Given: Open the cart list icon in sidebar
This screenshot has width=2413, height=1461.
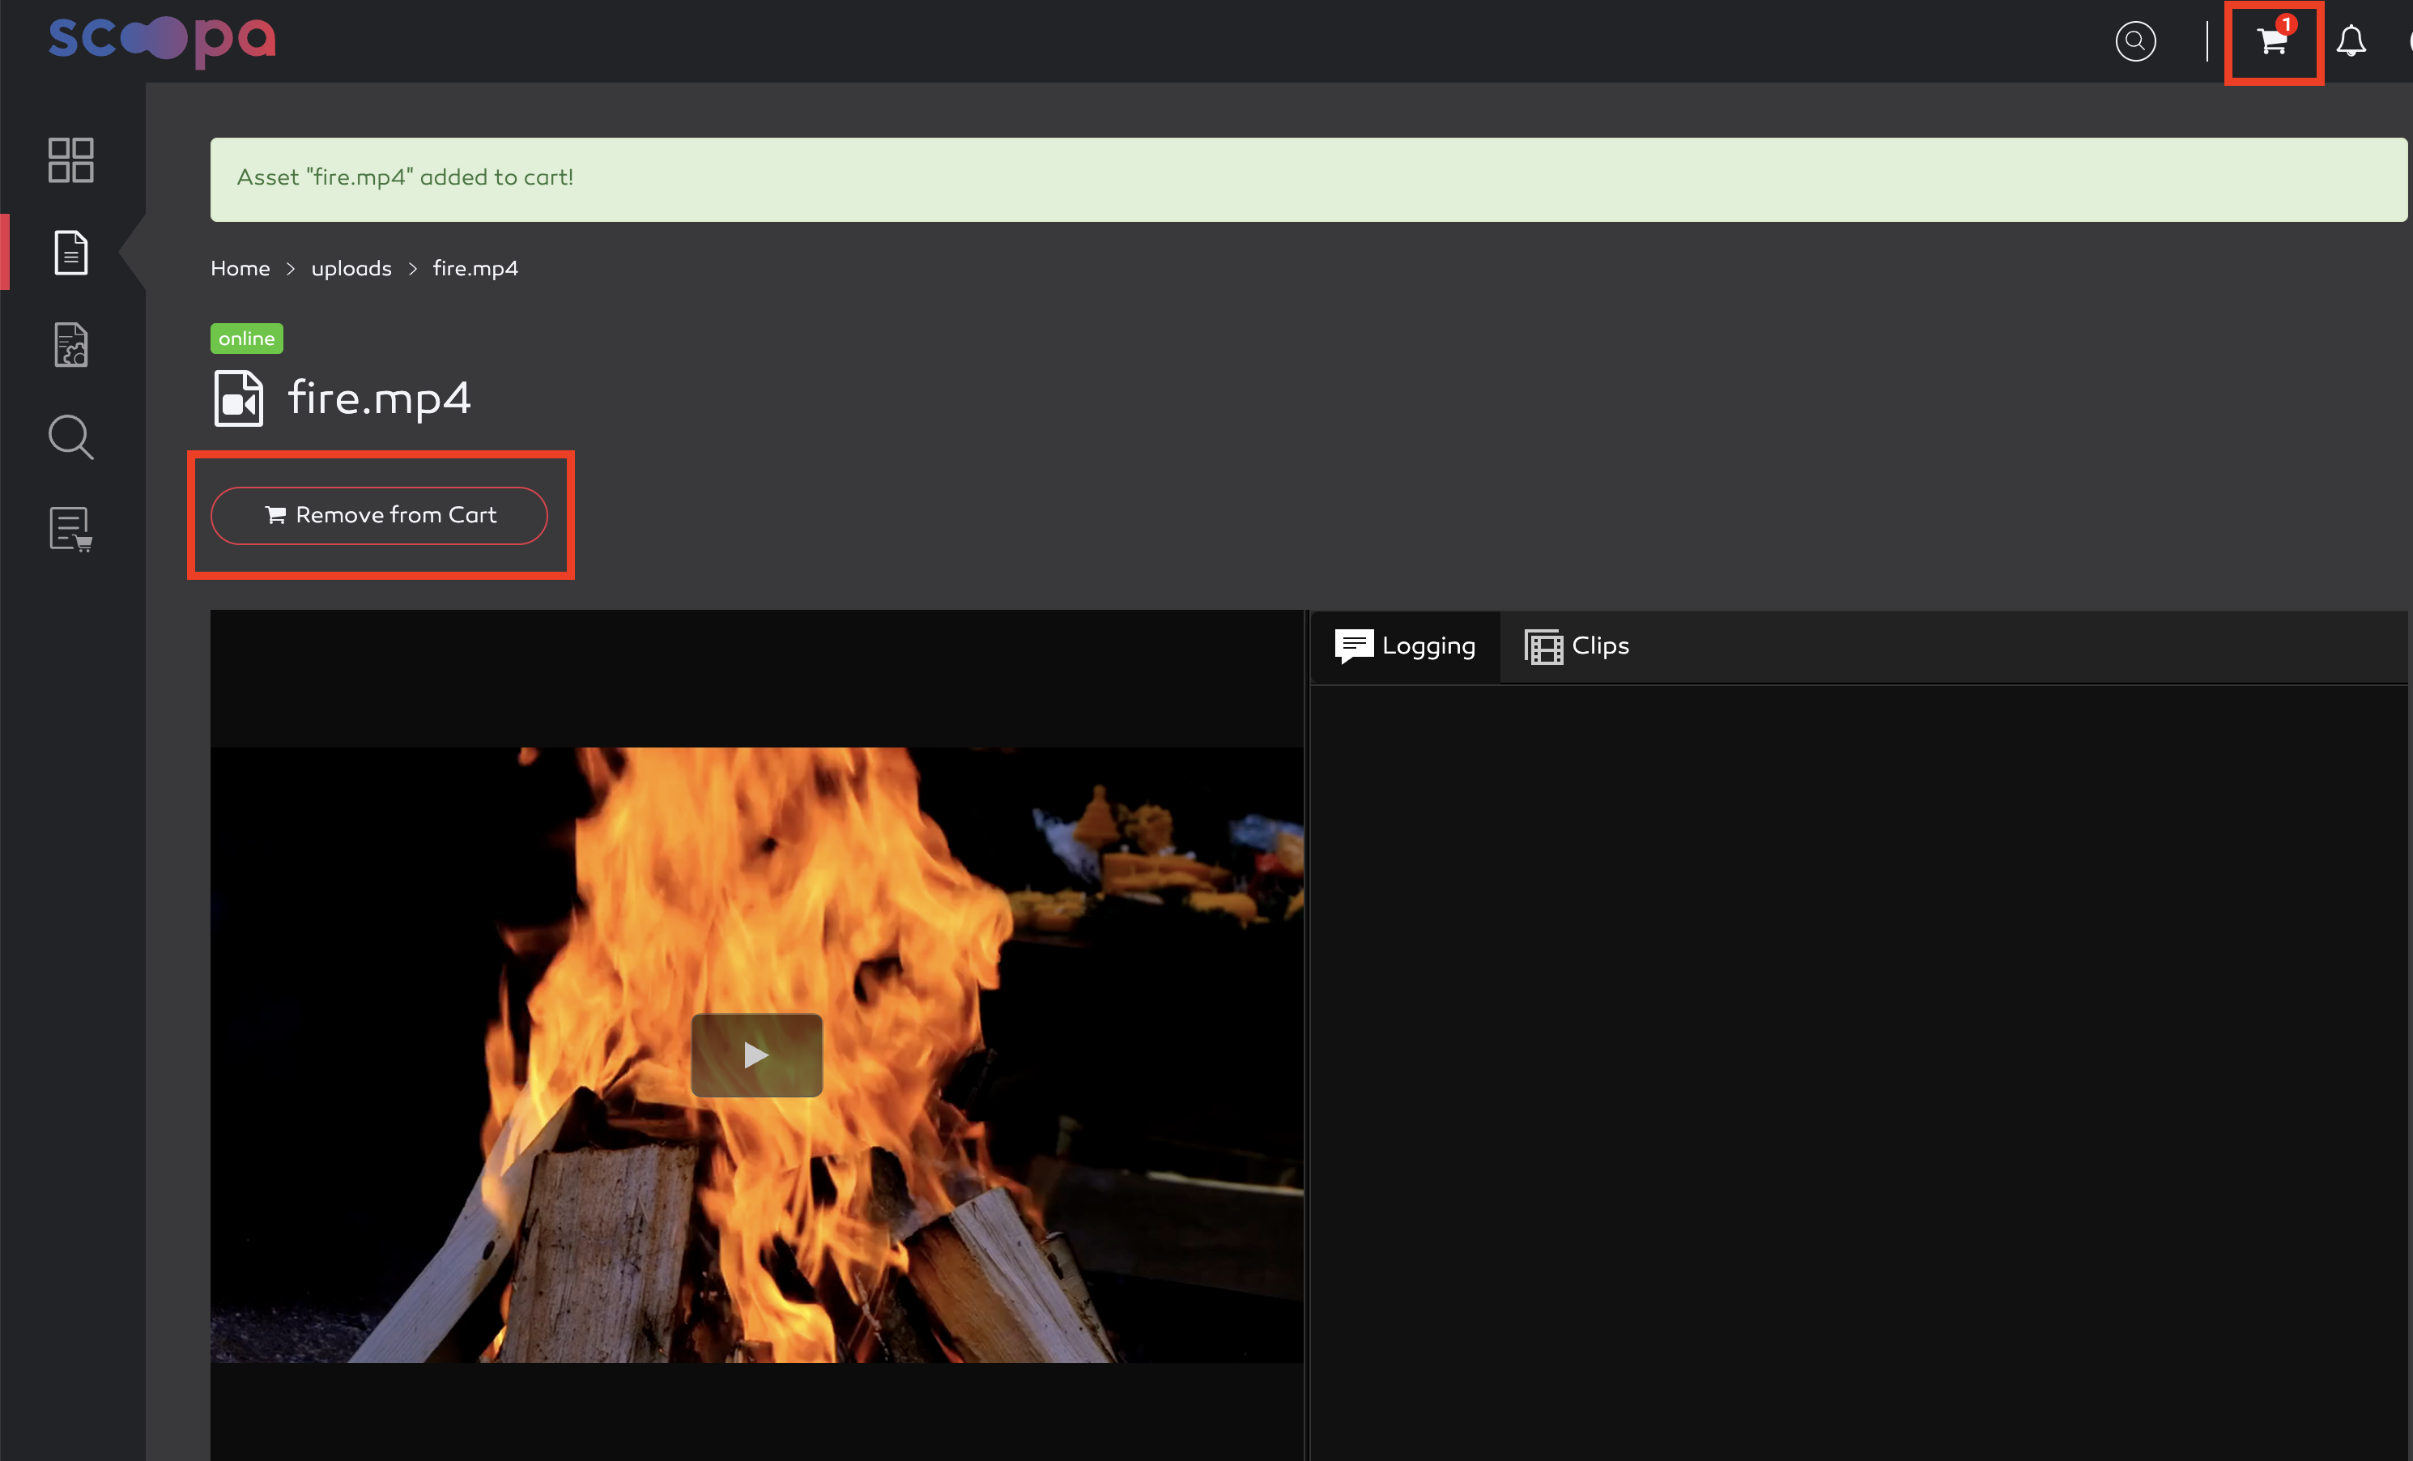Looking at the screenshot, I should pyautogui.click(x=70, y=530).
